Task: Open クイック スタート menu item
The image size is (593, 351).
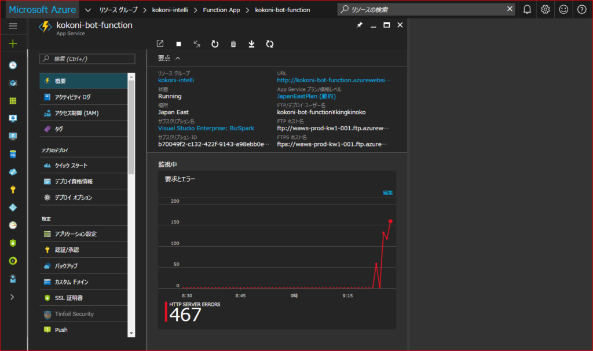Action: pos(83,165)
